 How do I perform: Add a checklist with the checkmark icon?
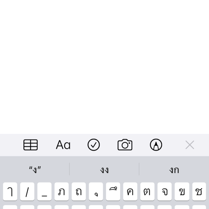point(94,145)
